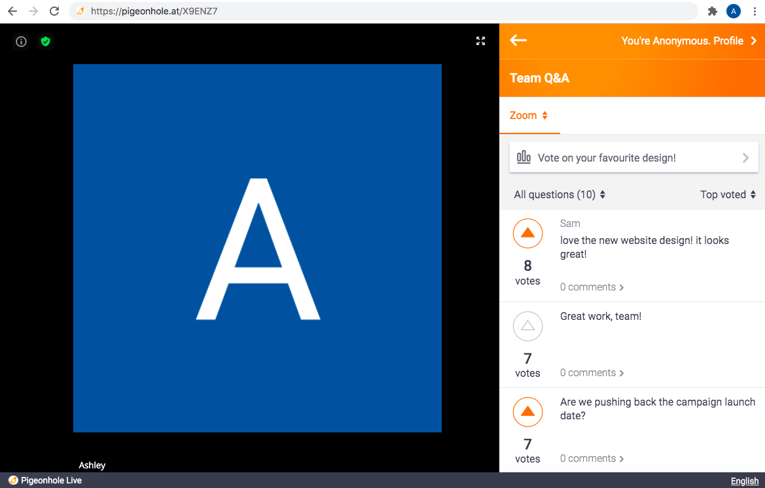Click the address bar URL field

coord(383,11)
